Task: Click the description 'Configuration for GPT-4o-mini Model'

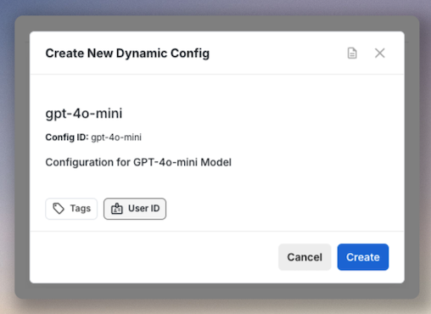Action: [x=138, y=162]
